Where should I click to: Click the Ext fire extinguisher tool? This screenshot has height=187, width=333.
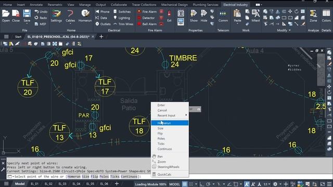pos(169,16)
